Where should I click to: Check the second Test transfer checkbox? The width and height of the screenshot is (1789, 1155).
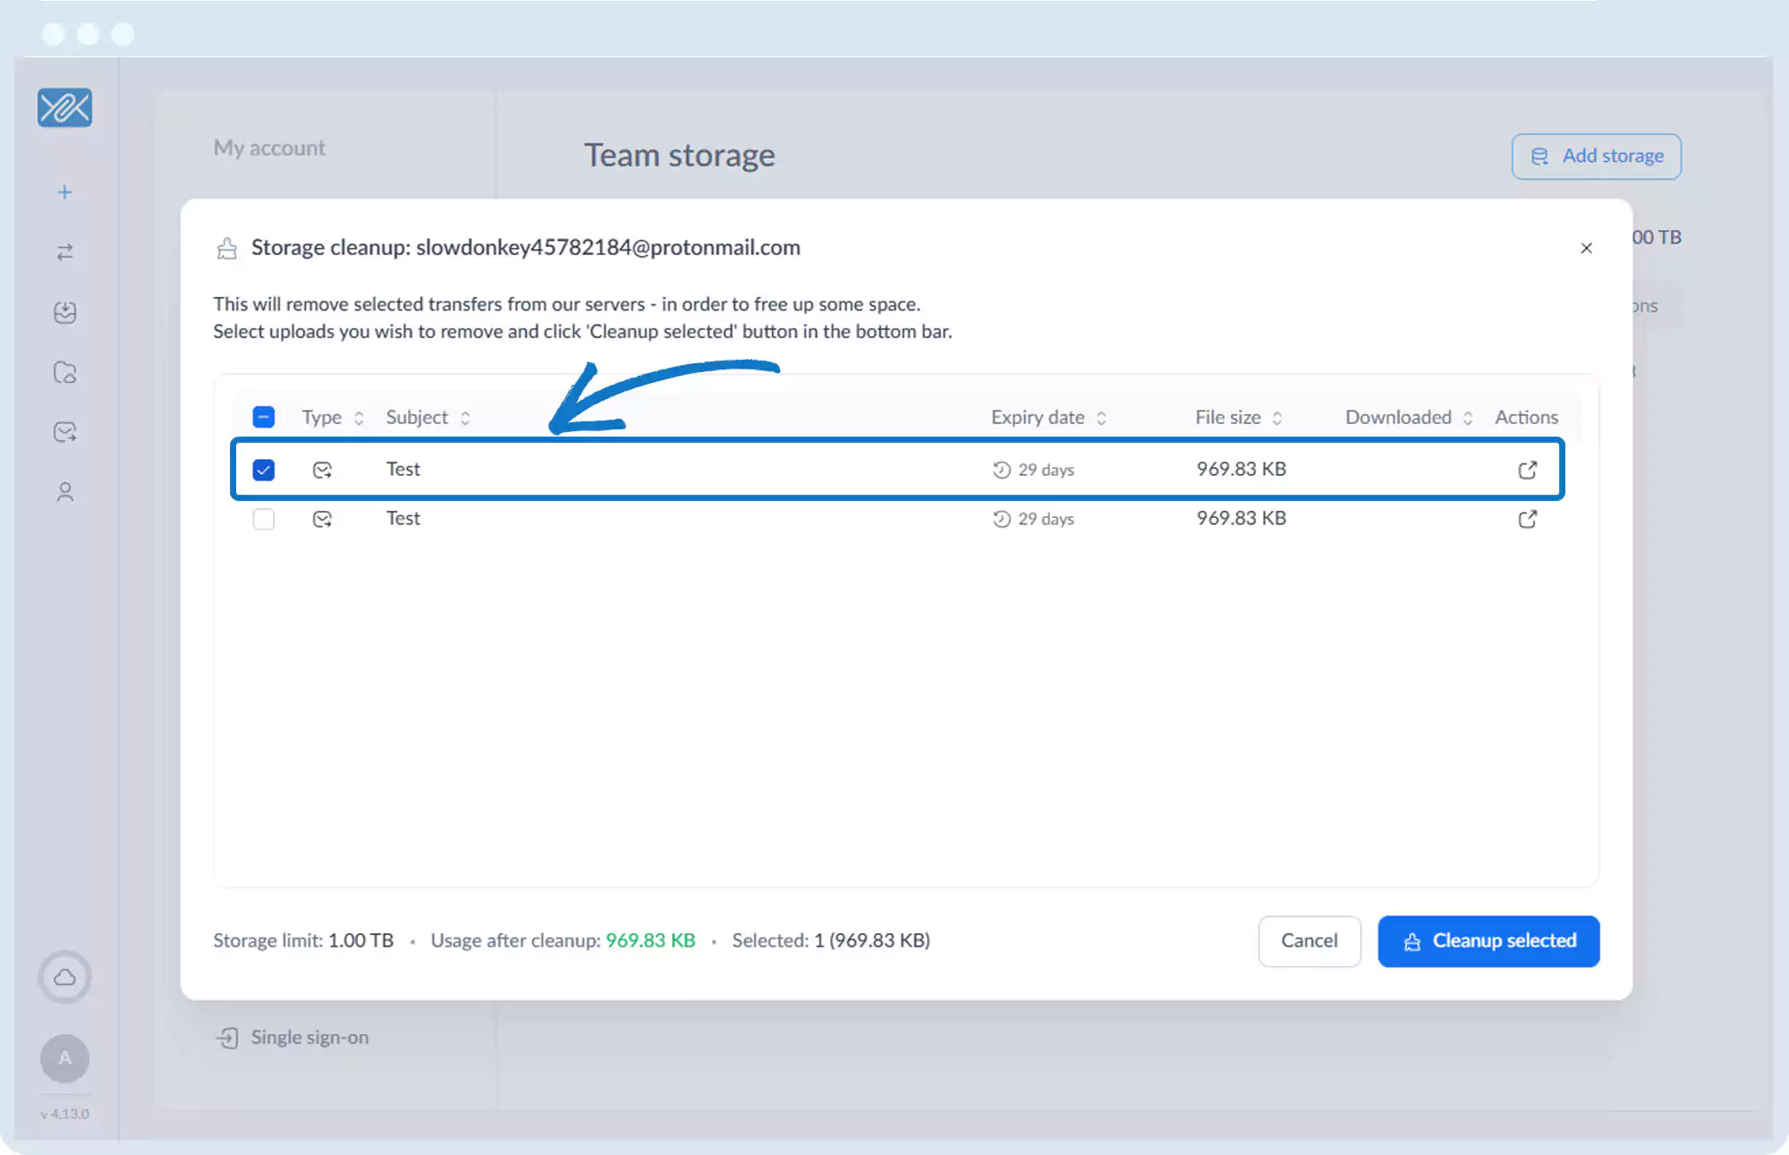(264, 519)
